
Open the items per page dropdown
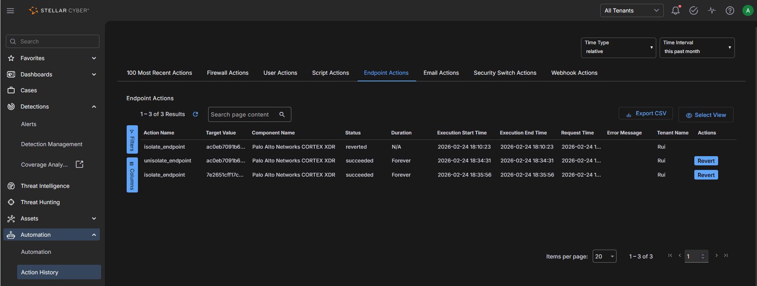tap(604, 256)
